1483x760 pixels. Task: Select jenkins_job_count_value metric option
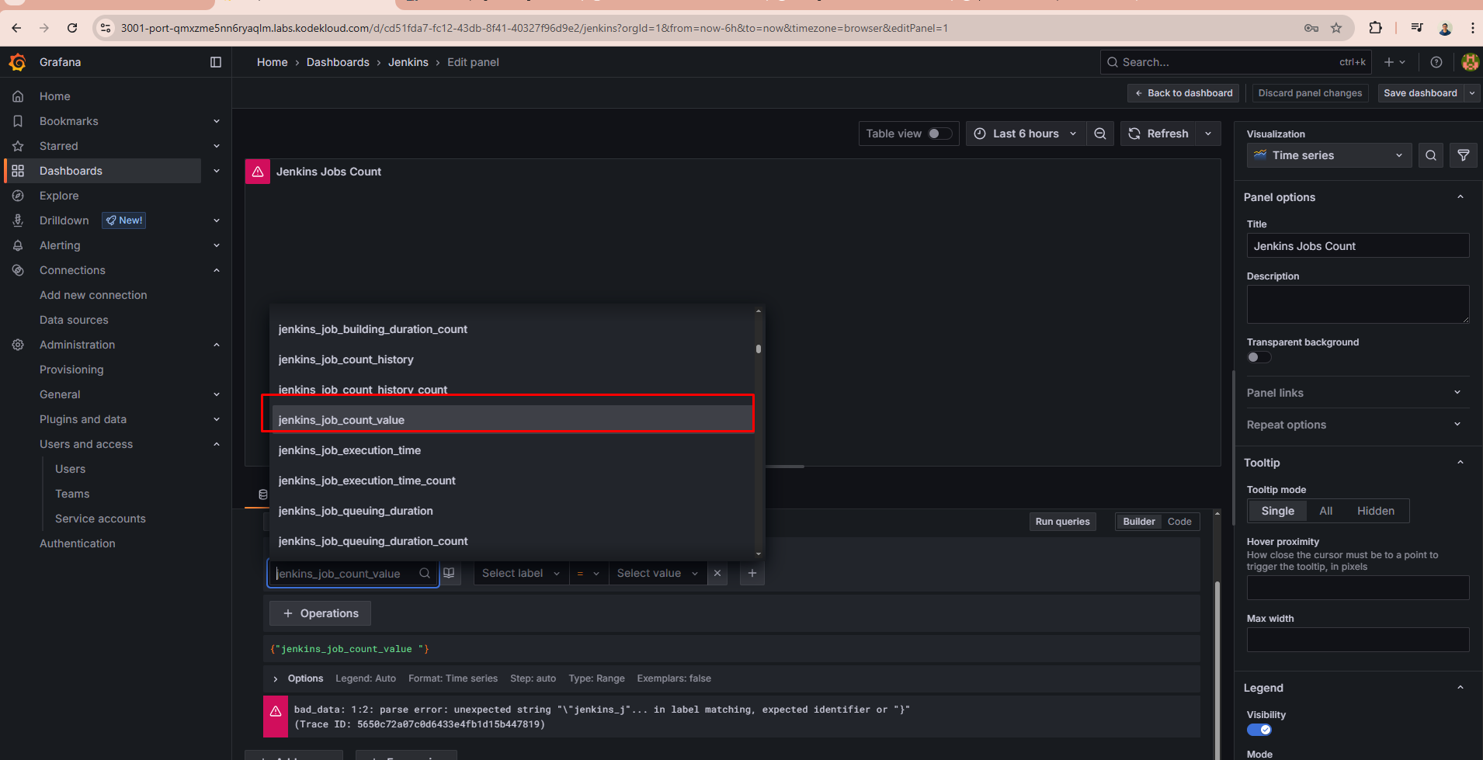(x=512, y=420)
